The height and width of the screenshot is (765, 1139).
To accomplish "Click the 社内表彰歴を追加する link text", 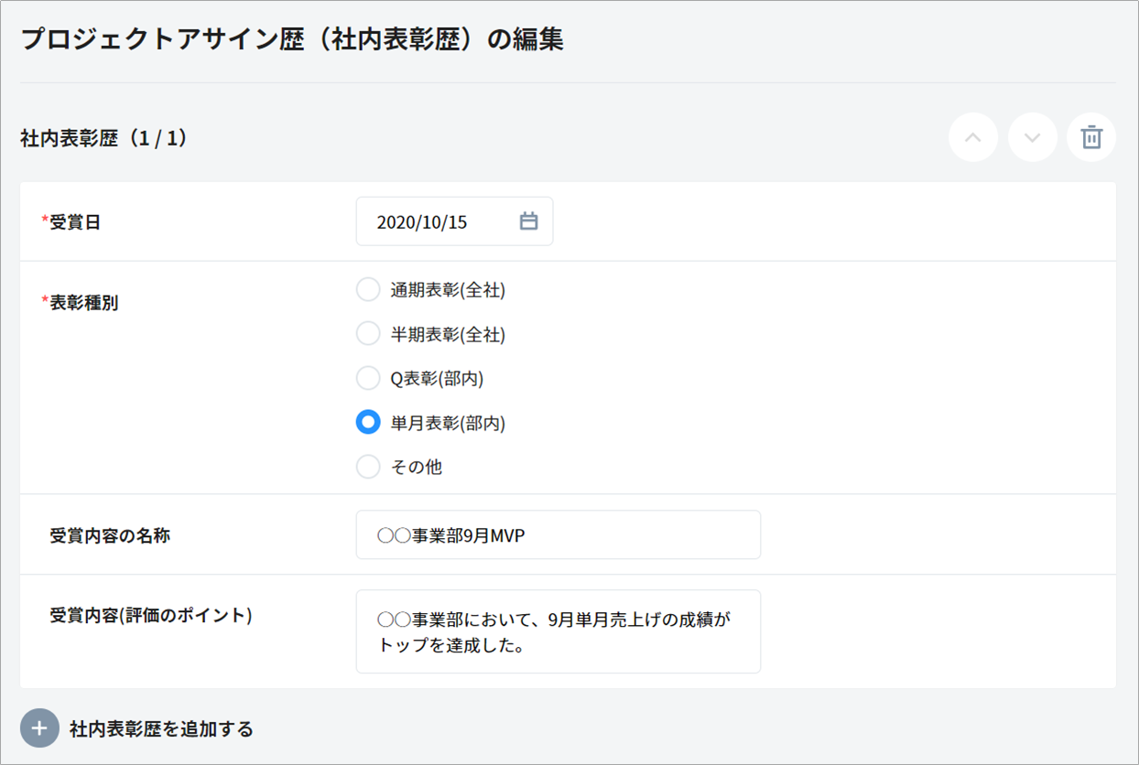I will (x=161, y=729).
